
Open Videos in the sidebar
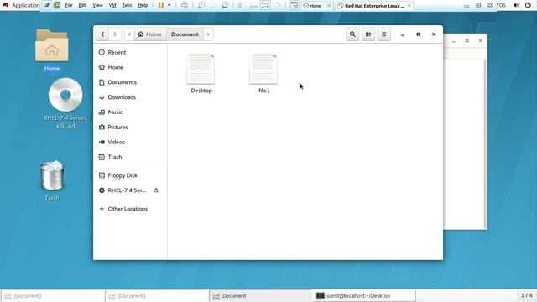point(130,142)
